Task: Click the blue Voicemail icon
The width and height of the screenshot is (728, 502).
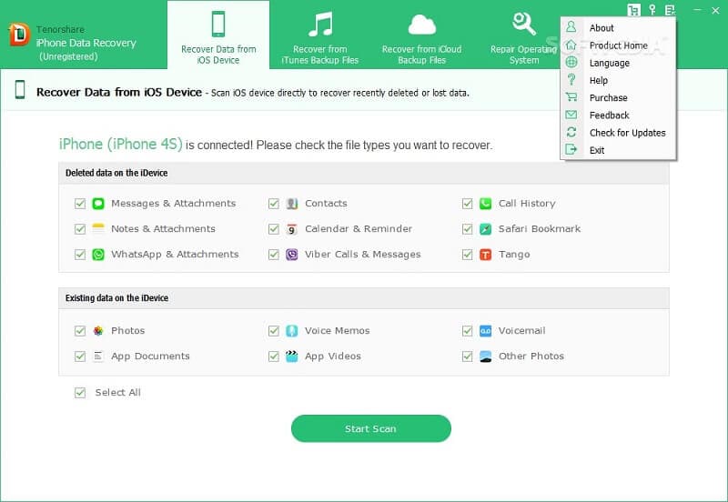Action: coord(486,331)
